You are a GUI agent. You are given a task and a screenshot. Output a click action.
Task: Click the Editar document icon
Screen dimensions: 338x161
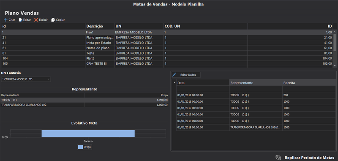pyautogui.click(x=20, y=20)
